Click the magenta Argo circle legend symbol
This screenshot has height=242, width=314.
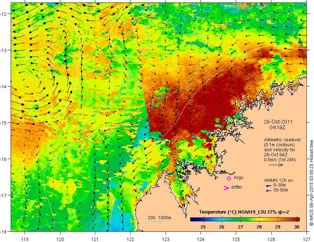tap(229, 178)
